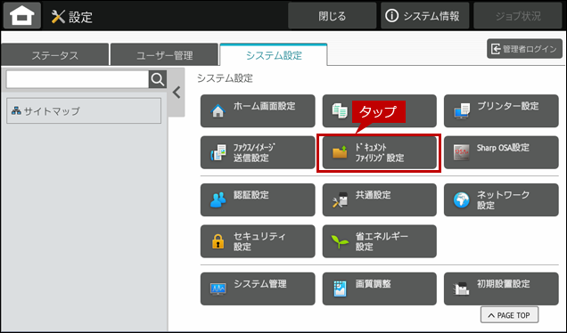Open 画質調整 tile
The height and width of the screenshot is (333, 567).
pos(379,288)
